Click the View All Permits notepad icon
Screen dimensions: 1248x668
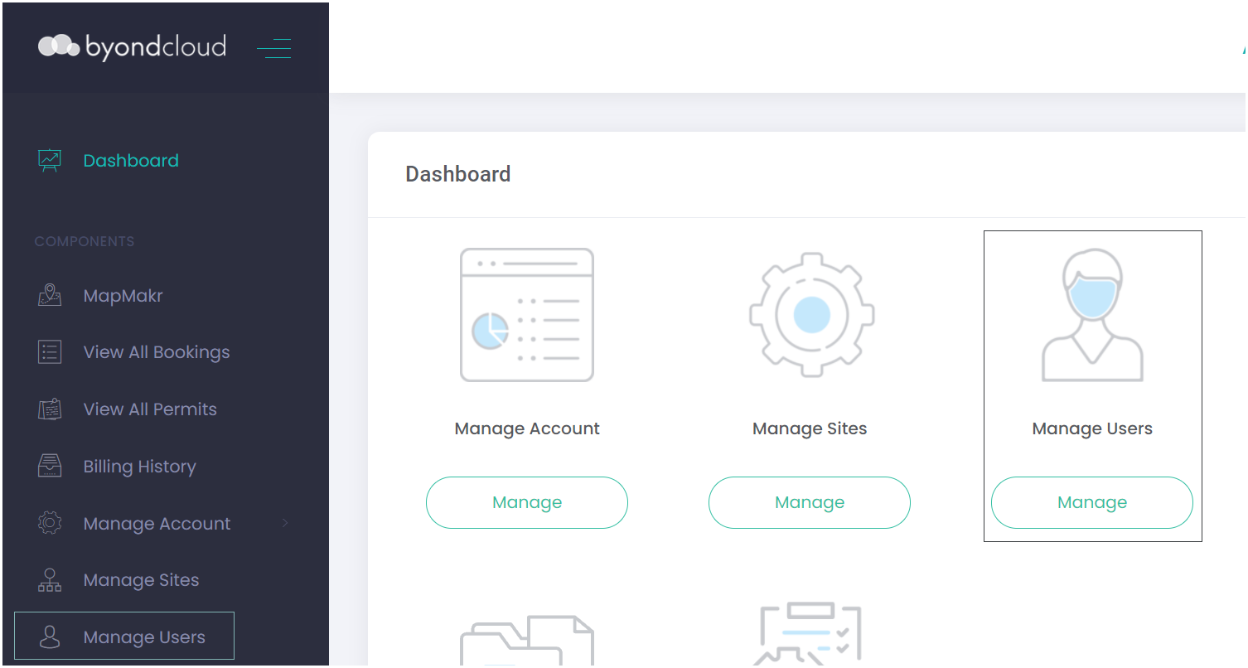[x=50, y=409]
